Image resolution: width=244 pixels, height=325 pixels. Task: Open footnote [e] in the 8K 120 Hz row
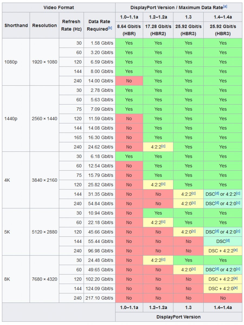236,278
